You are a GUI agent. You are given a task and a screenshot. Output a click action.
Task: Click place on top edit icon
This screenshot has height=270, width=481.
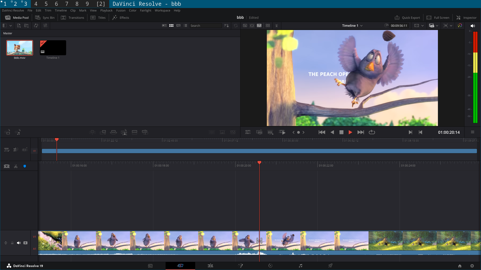click(x=135, y=132)
